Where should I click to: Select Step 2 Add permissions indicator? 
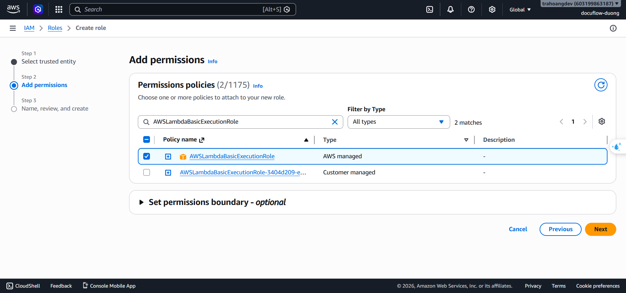tap(14, 85)
